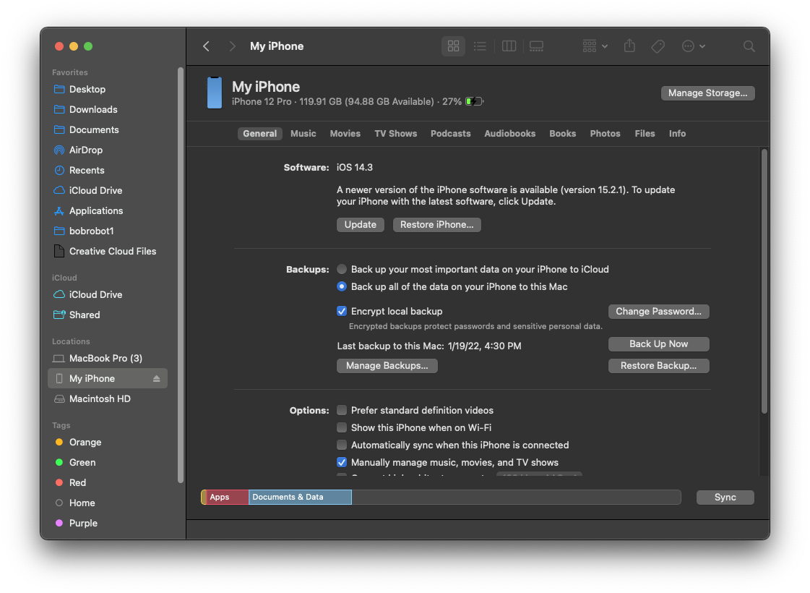Open the search magnifier icon
Viewport: 810px width, 593px height.
749,46
